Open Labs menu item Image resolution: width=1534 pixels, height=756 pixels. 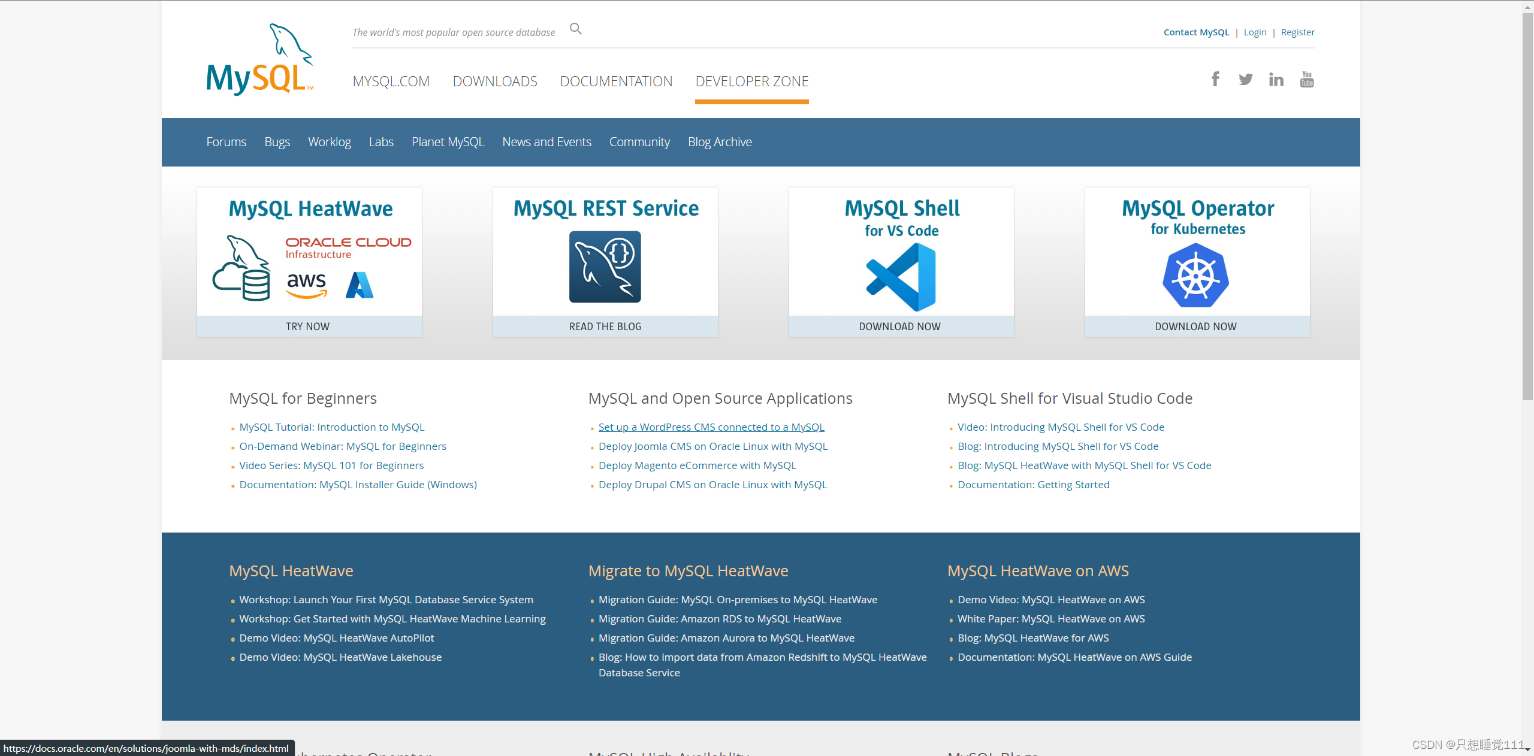(x=381, y=142)
